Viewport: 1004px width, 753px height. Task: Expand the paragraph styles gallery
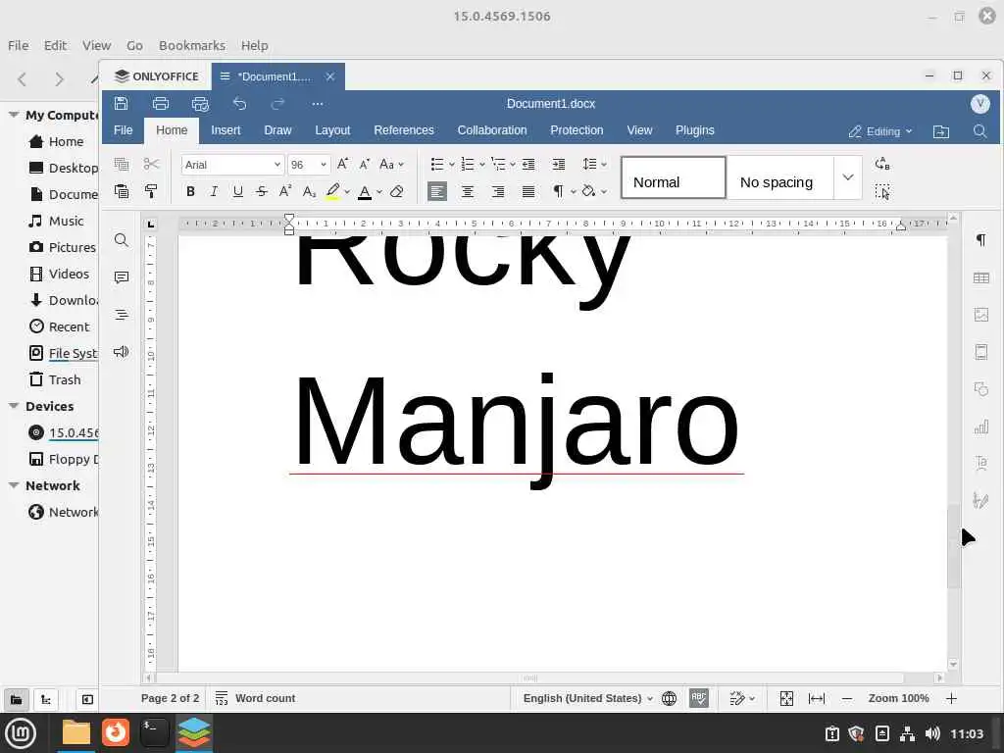pos(848,177)
